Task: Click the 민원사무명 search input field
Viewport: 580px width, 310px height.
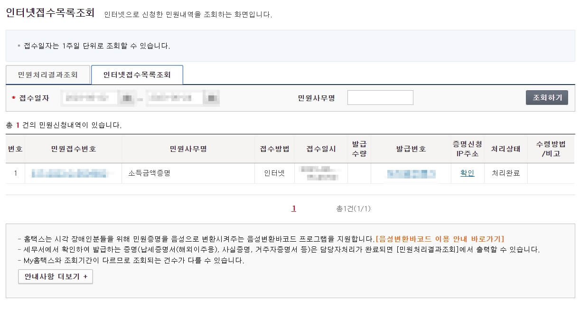Action: (380, 97)
